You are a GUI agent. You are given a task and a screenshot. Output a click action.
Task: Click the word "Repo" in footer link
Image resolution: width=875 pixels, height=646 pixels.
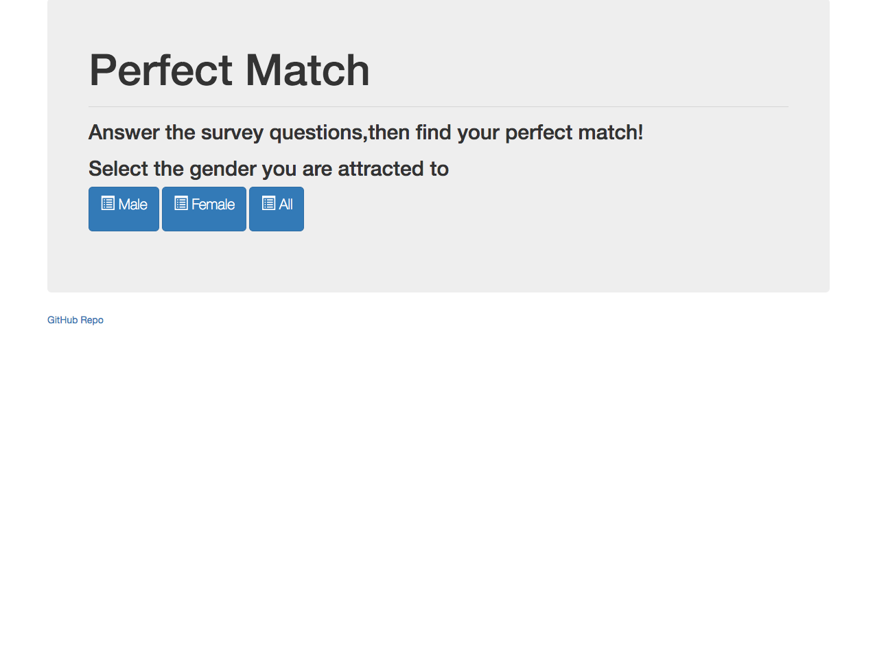click(92, 320)
